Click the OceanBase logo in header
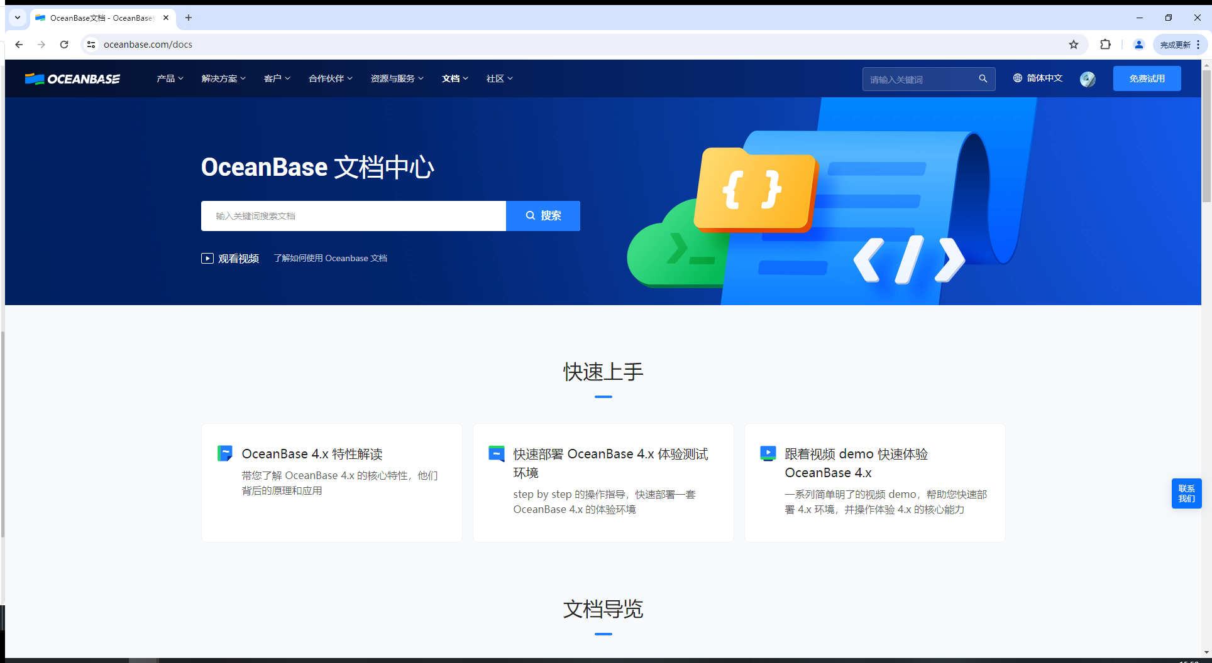 (72, 78)
